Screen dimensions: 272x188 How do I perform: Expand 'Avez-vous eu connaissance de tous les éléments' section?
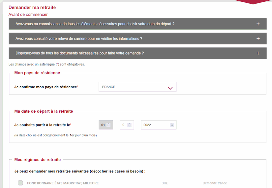click(95, 24)
